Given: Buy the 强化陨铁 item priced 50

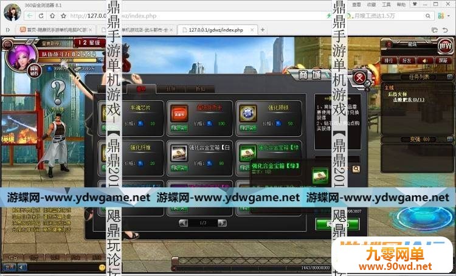Looking at the screenshot, I should (x=248, y=128).
